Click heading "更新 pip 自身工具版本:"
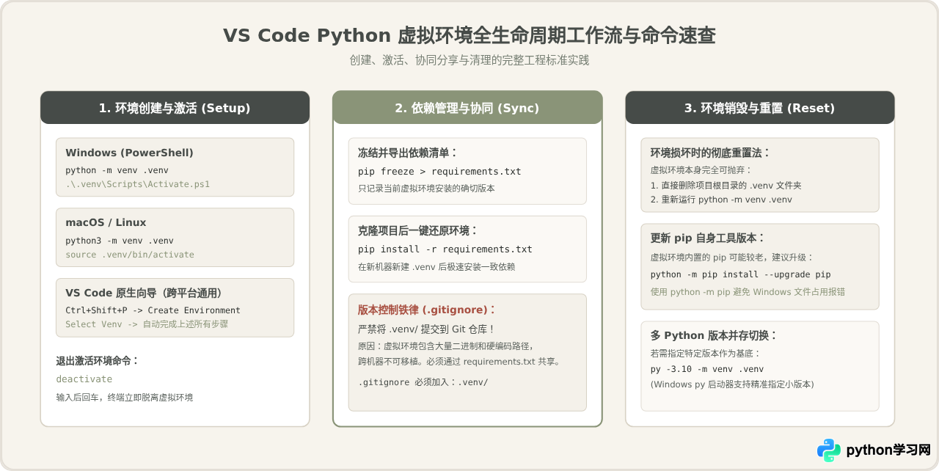The height and width of the screenshot is (471, 939). point(708,238)
